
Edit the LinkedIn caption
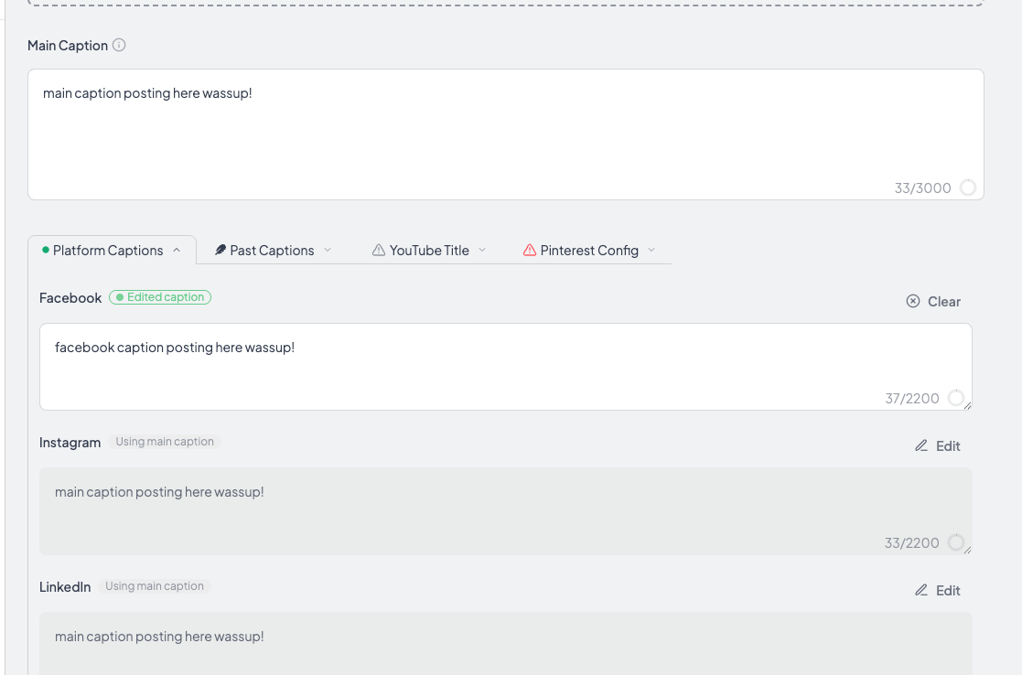(937, 590)
